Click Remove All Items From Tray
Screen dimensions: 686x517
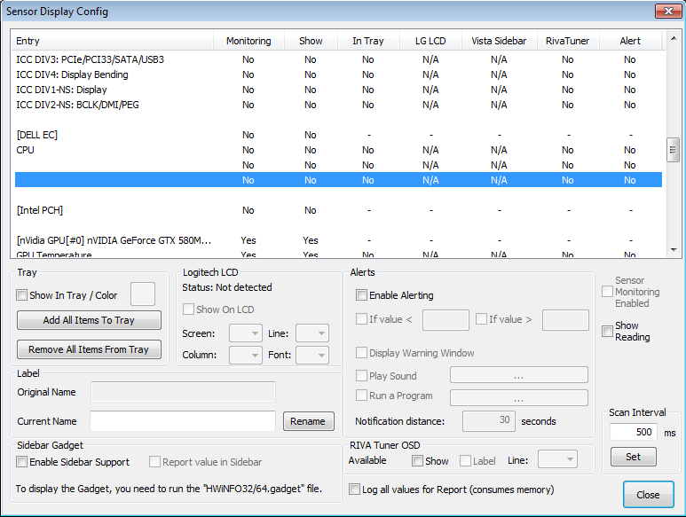tap(89, 349)
